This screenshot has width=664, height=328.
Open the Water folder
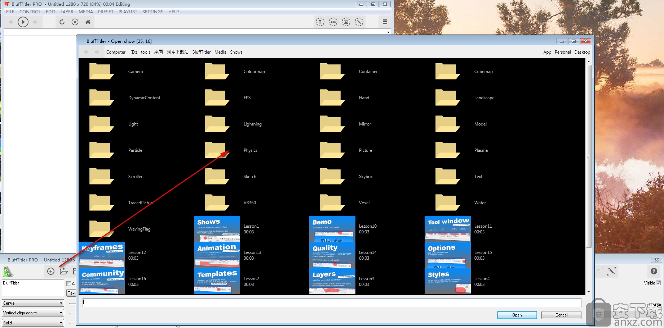[x=448, y=202]
